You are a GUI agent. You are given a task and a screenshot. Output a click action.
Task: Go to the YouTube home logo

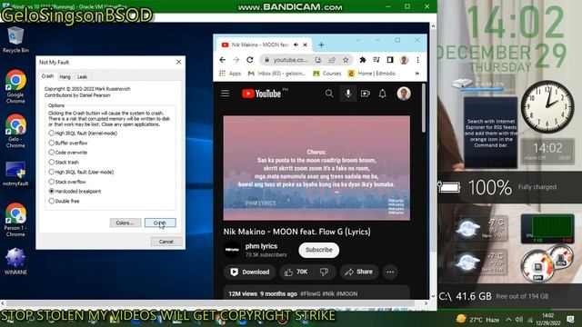pyautogui.click(x=262, y=94)
